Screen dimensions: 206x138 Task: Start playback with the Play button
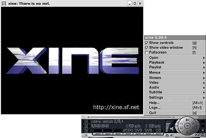pyautogui.click(x=187, y=120)
